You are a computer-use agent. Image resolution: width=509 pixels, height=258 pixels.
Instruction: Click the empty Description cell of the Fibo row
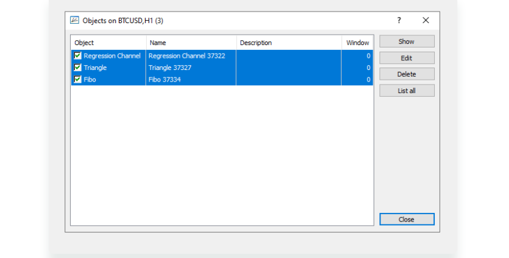(x=288, y=80)
